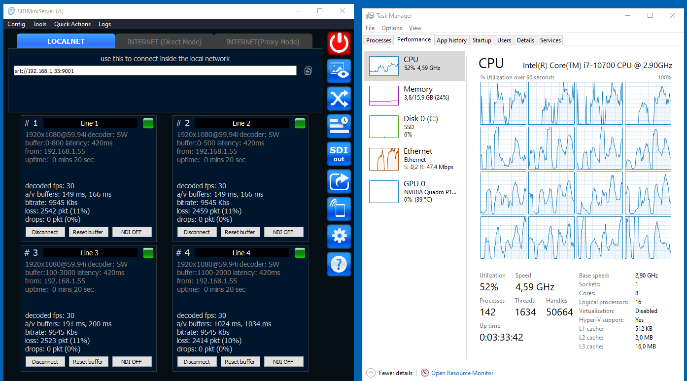The height and width of the screenshot is (381, 687).
Task: Click the Line 2 name field
Action: pos(241,123)
